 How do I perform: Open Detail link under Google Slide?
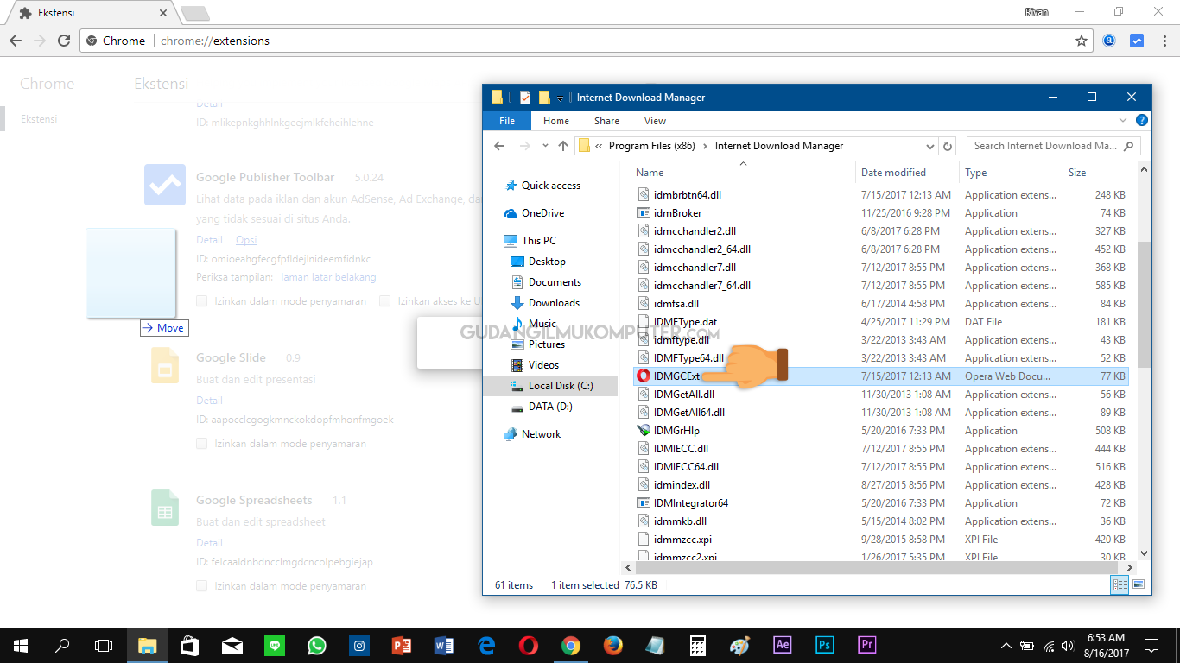[209, 401]
